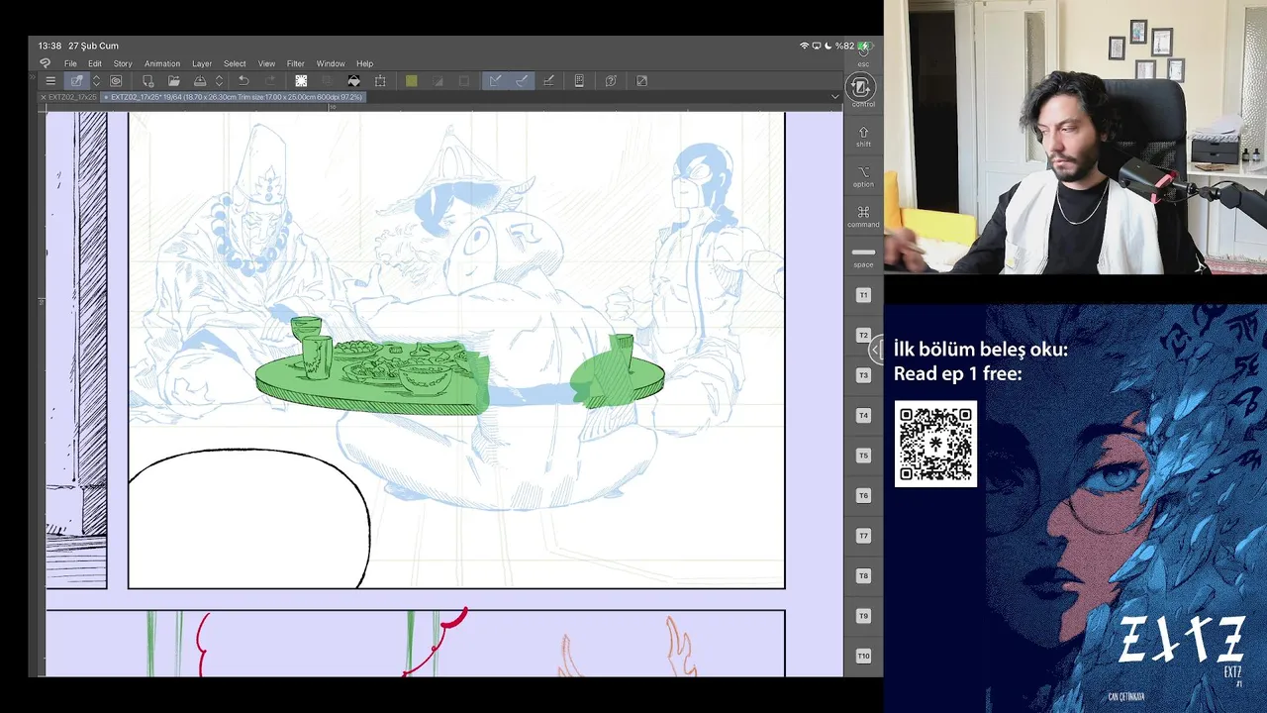Toggle Snap to Grid
This screenshot has width=1267, height=713.
pos(548,80)
